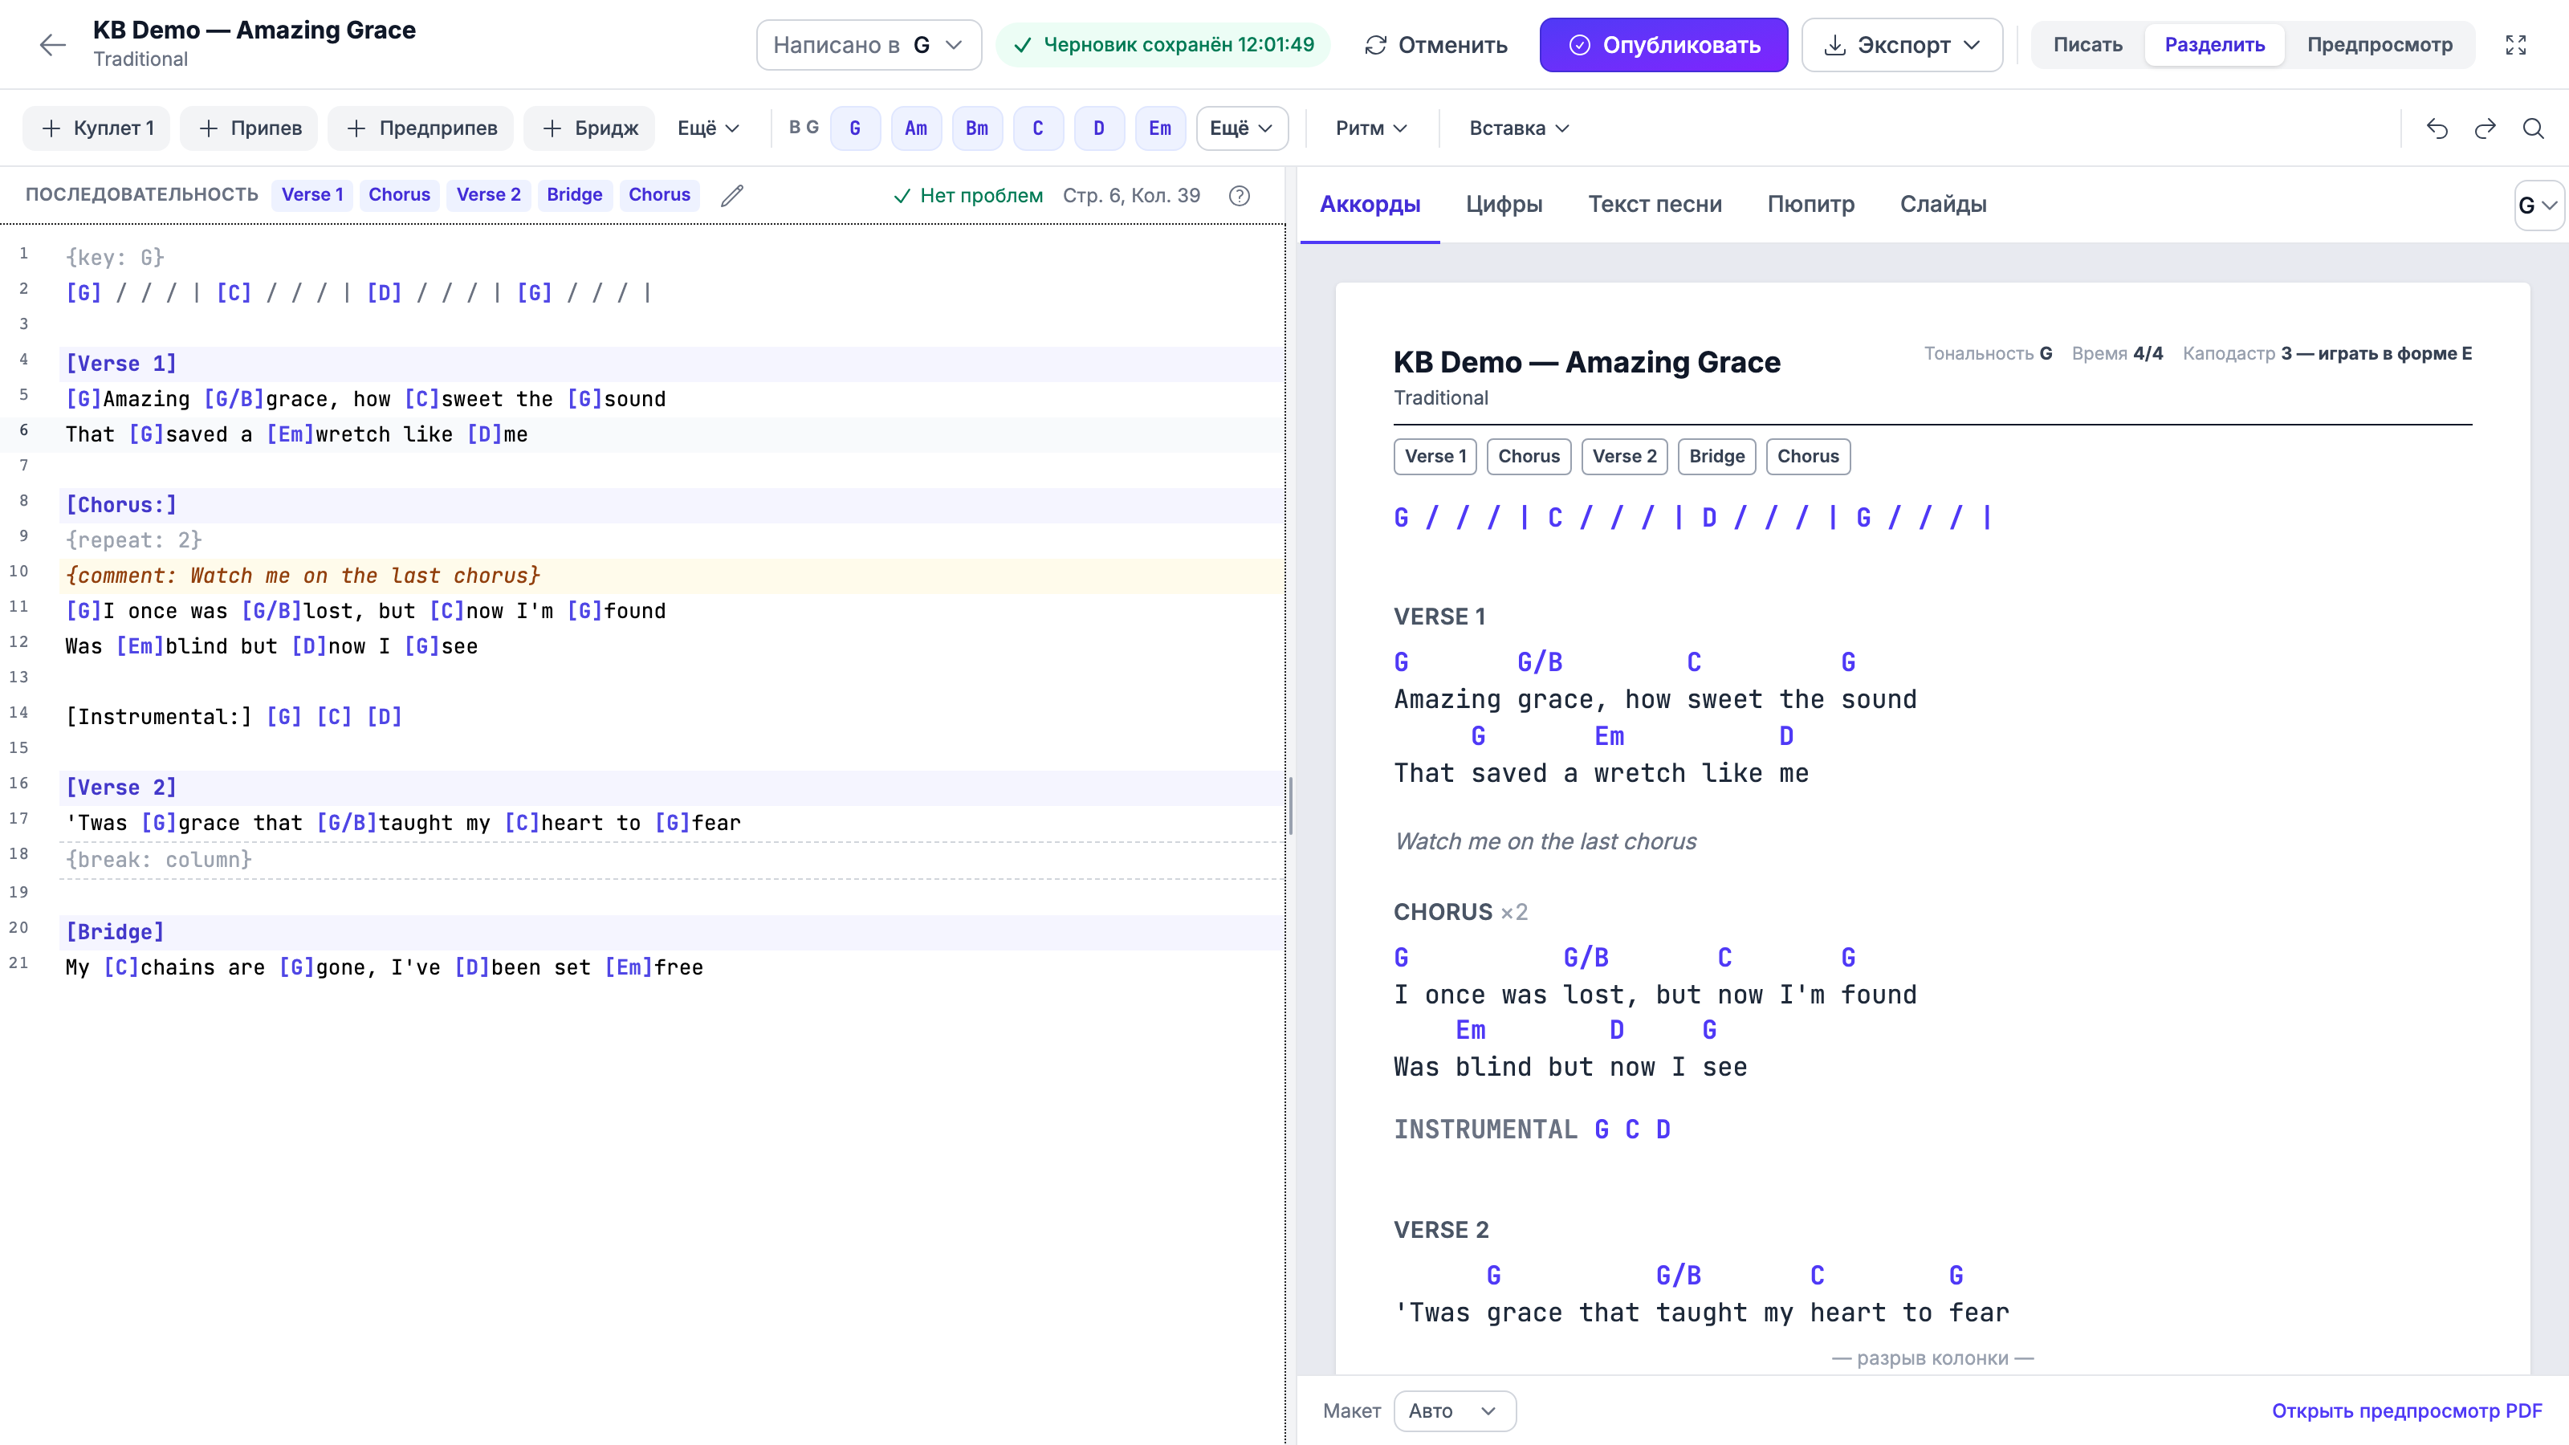The height and width of the screenshot is (1445, 2569).
Task: Go back using the left arrow icon
Action: pos(52,45)
